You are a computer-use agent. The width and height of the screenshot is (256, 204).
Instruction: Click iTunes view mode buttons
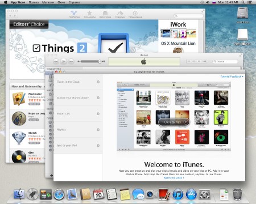click(x=196, y=61)
